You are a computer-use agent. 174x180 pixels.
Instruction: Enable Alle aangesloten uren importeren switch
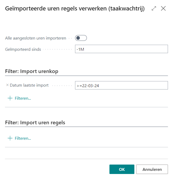click(81, 38)
